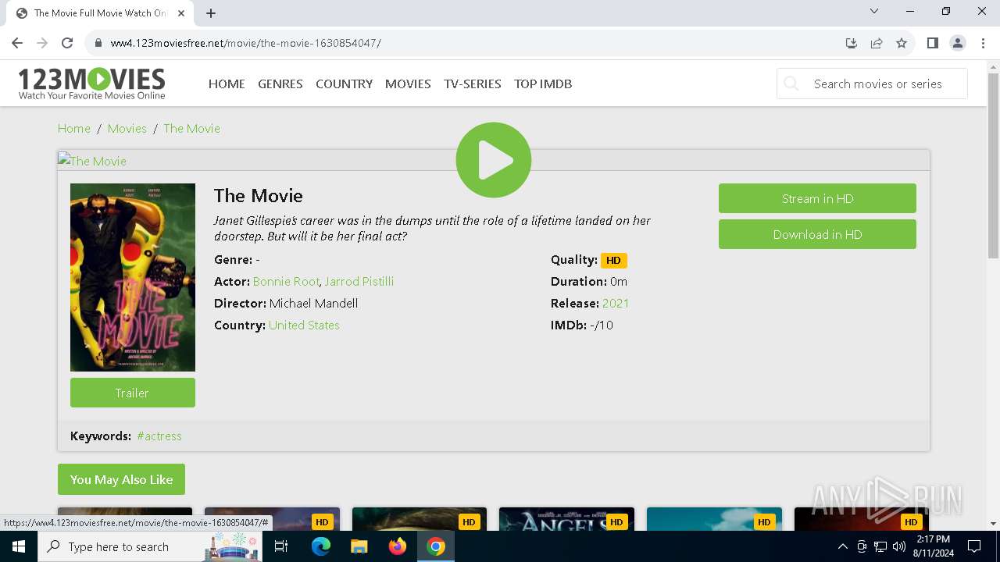
Task: Launch Firefox from the taskbar
Action: coord(398,546)
